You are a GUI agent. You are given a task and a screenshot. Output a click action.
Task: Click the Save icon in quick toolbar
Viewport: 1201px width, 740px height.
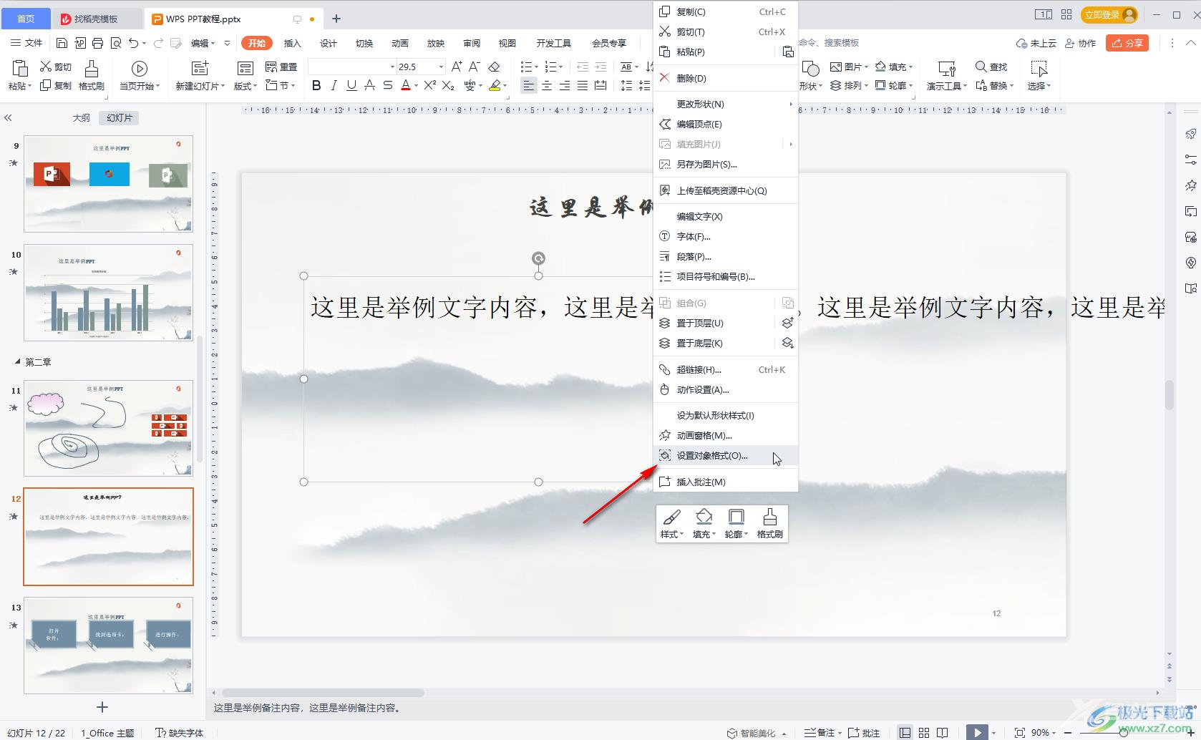tap(62, 43)
